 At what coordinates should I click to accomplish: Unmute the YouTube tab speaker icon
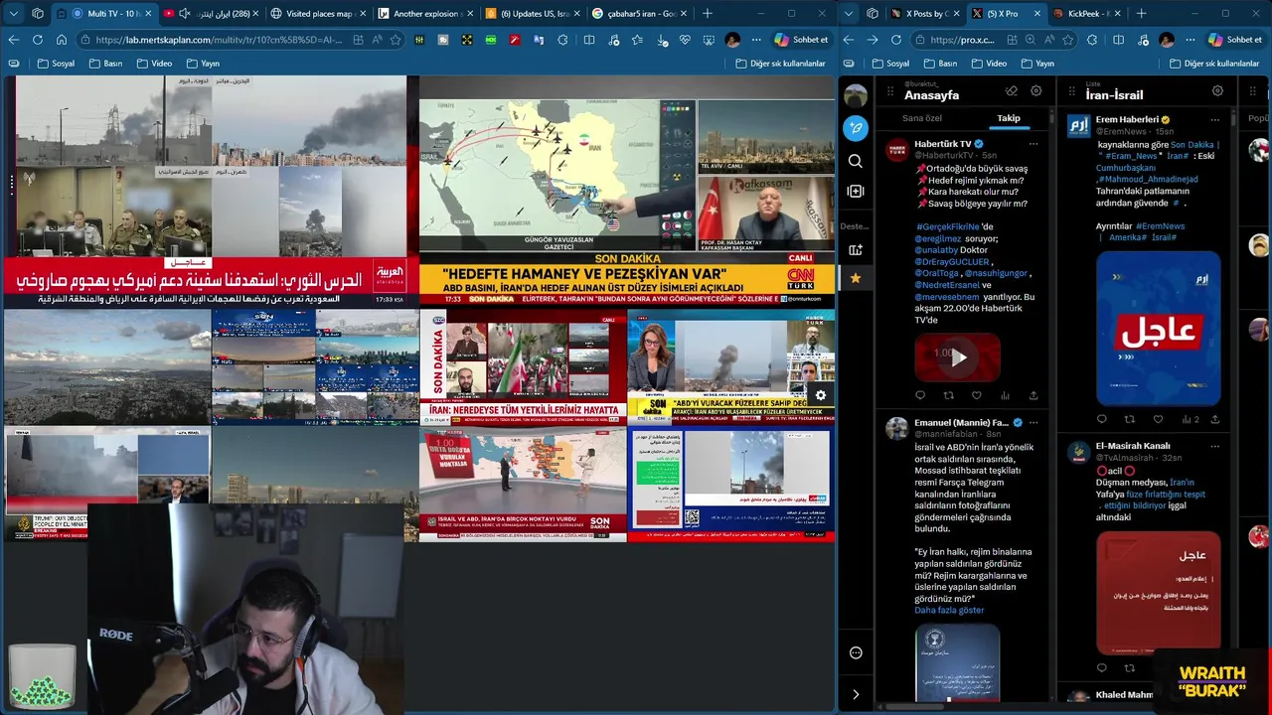[x=184, y=13]
